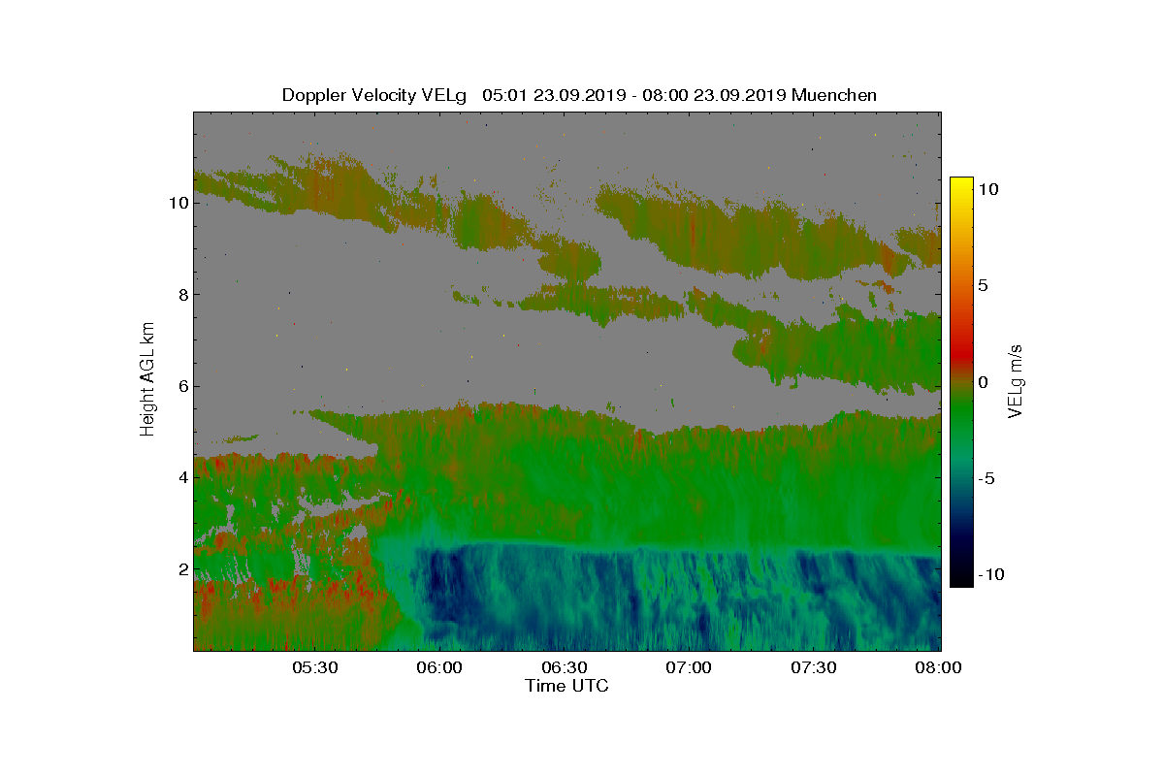Click the height tick label '8'
This screenshot has height=776, width=1164.
pyautogui.click(x=181, y=295)
